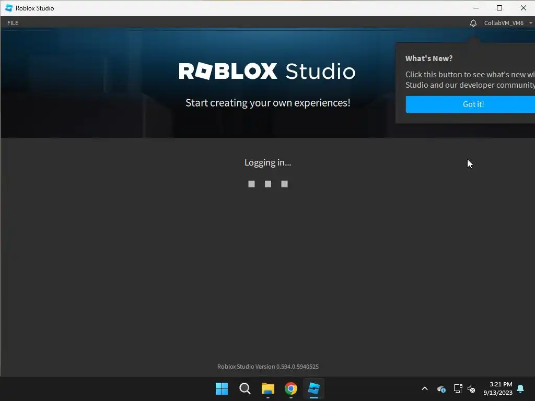
Task: Minimize the Roblox Studio window
Action: pyautogui.click(x=476, y=8)
